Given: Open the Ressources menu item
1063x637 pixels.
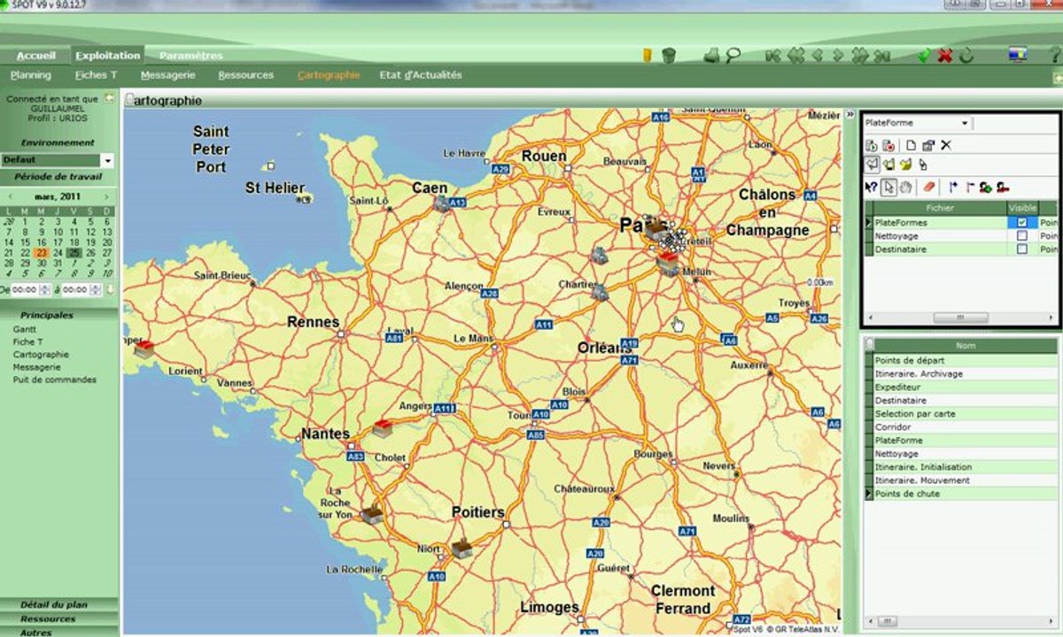Looking at the screenshot, I should pos(245,75).
